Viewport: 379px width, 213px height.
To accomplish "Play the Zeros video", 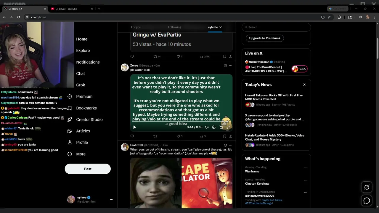I will point(135,127).
